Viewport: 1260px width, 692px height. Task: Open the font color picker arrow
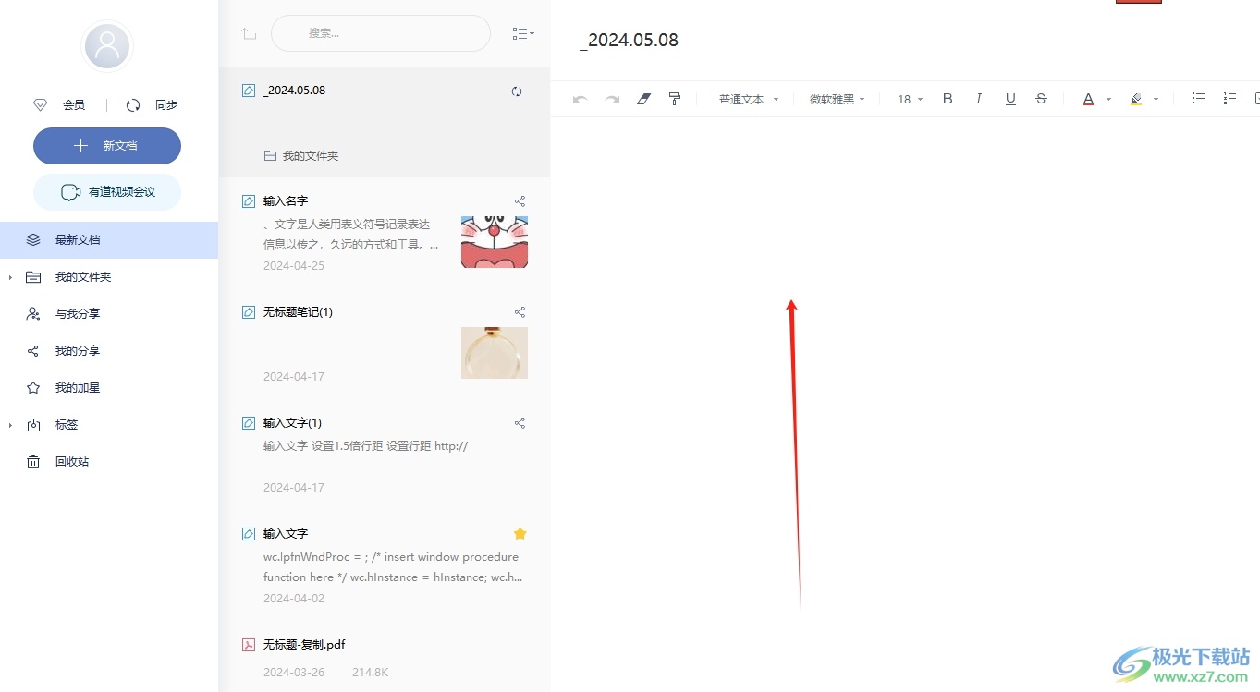pos(1108,100)
